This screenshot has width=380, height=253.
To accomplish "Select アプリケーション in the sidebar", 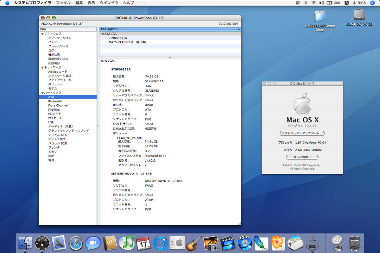I will pyautogui.click(x=60, y=38).
